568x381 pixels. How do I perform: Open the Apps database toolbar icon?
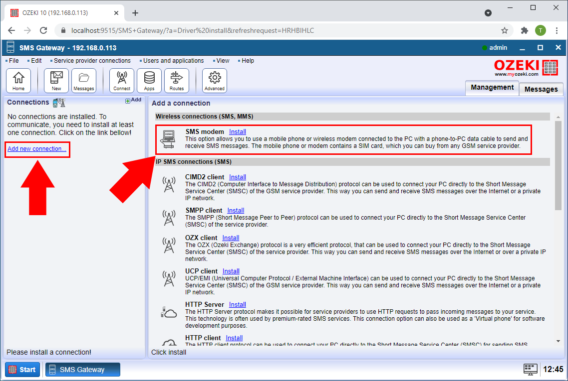pyautogui.click(x=149, y=81)
